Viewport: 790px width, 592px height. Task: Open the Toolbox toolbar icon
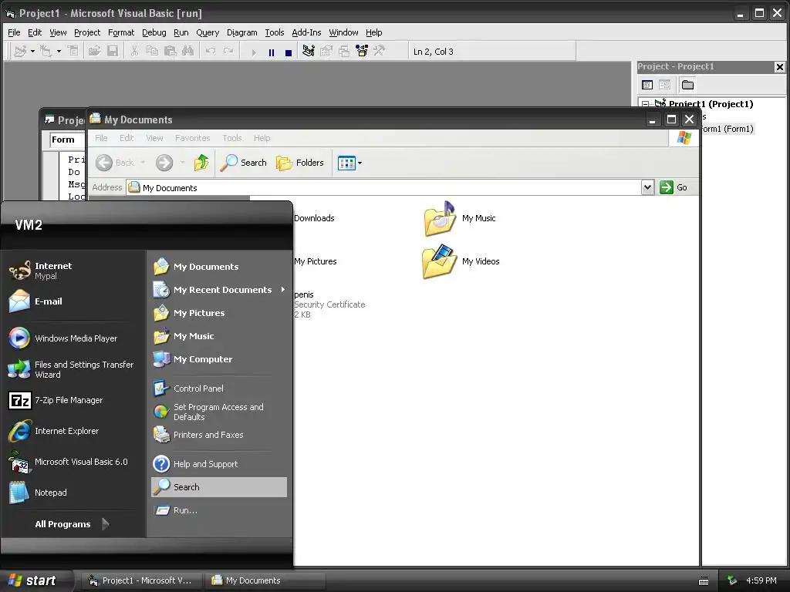380,52
